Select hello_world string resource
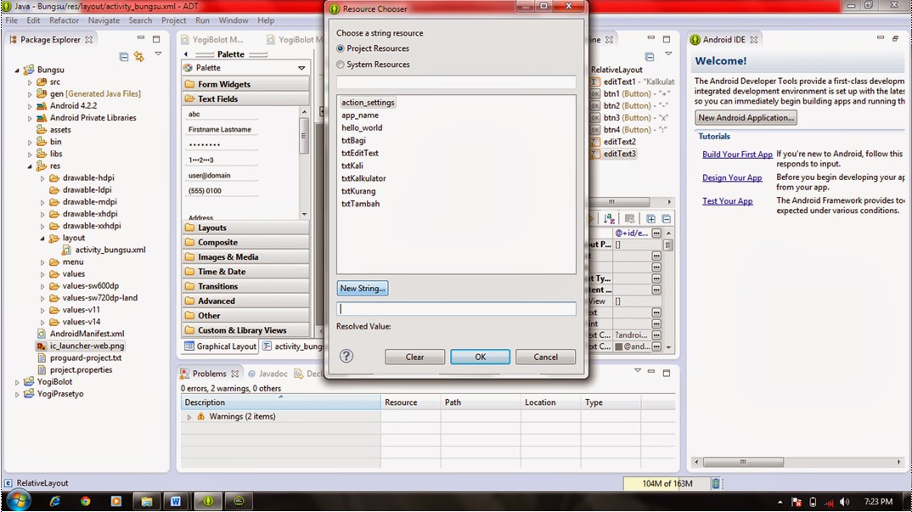The height and width of the screenshot is (512, 912). [362, 128]
